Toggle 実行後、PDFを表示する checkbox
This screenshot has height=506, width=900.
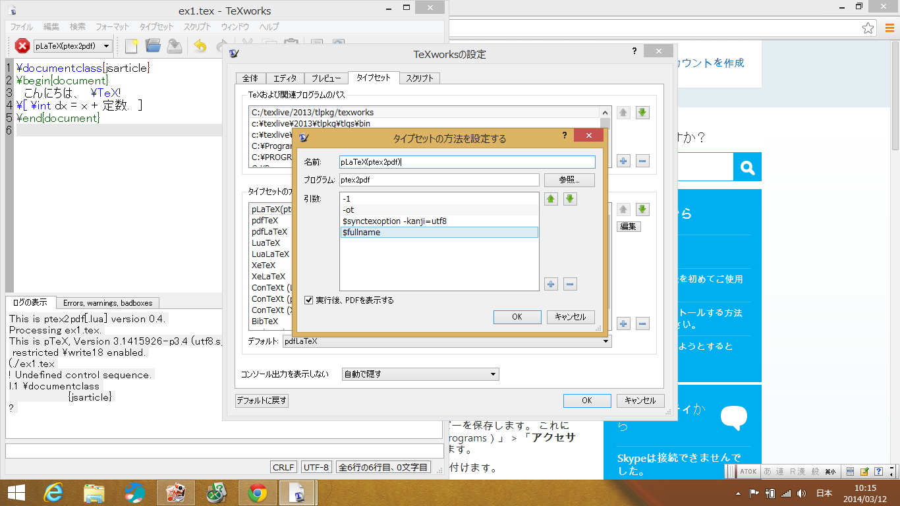click(x=309, y=300)
